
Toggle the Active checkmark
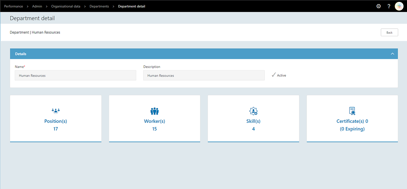pyautogui.click(x=273, y=75)
